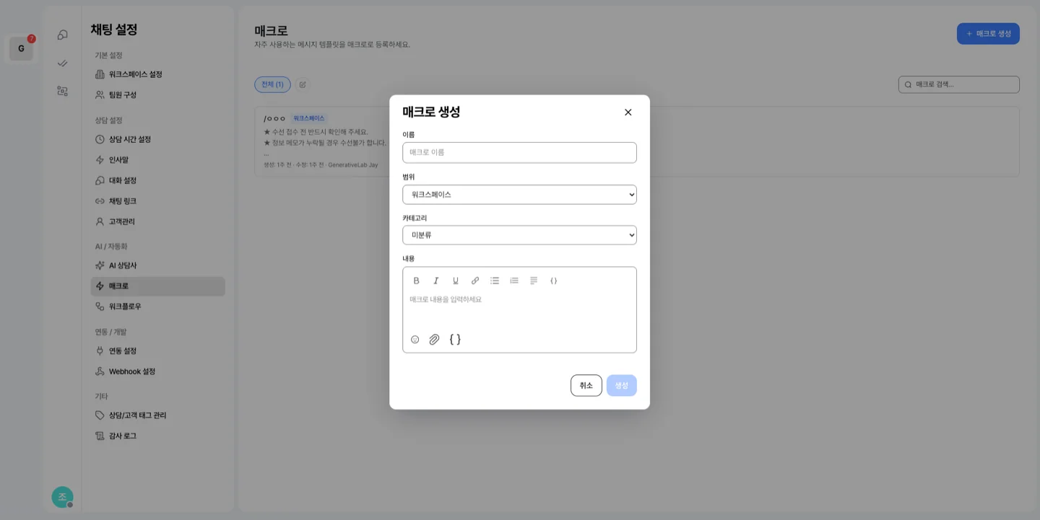Open Webhook 설정 menu item
Viewport: 1040px width, 520px height.
point(157,371)
